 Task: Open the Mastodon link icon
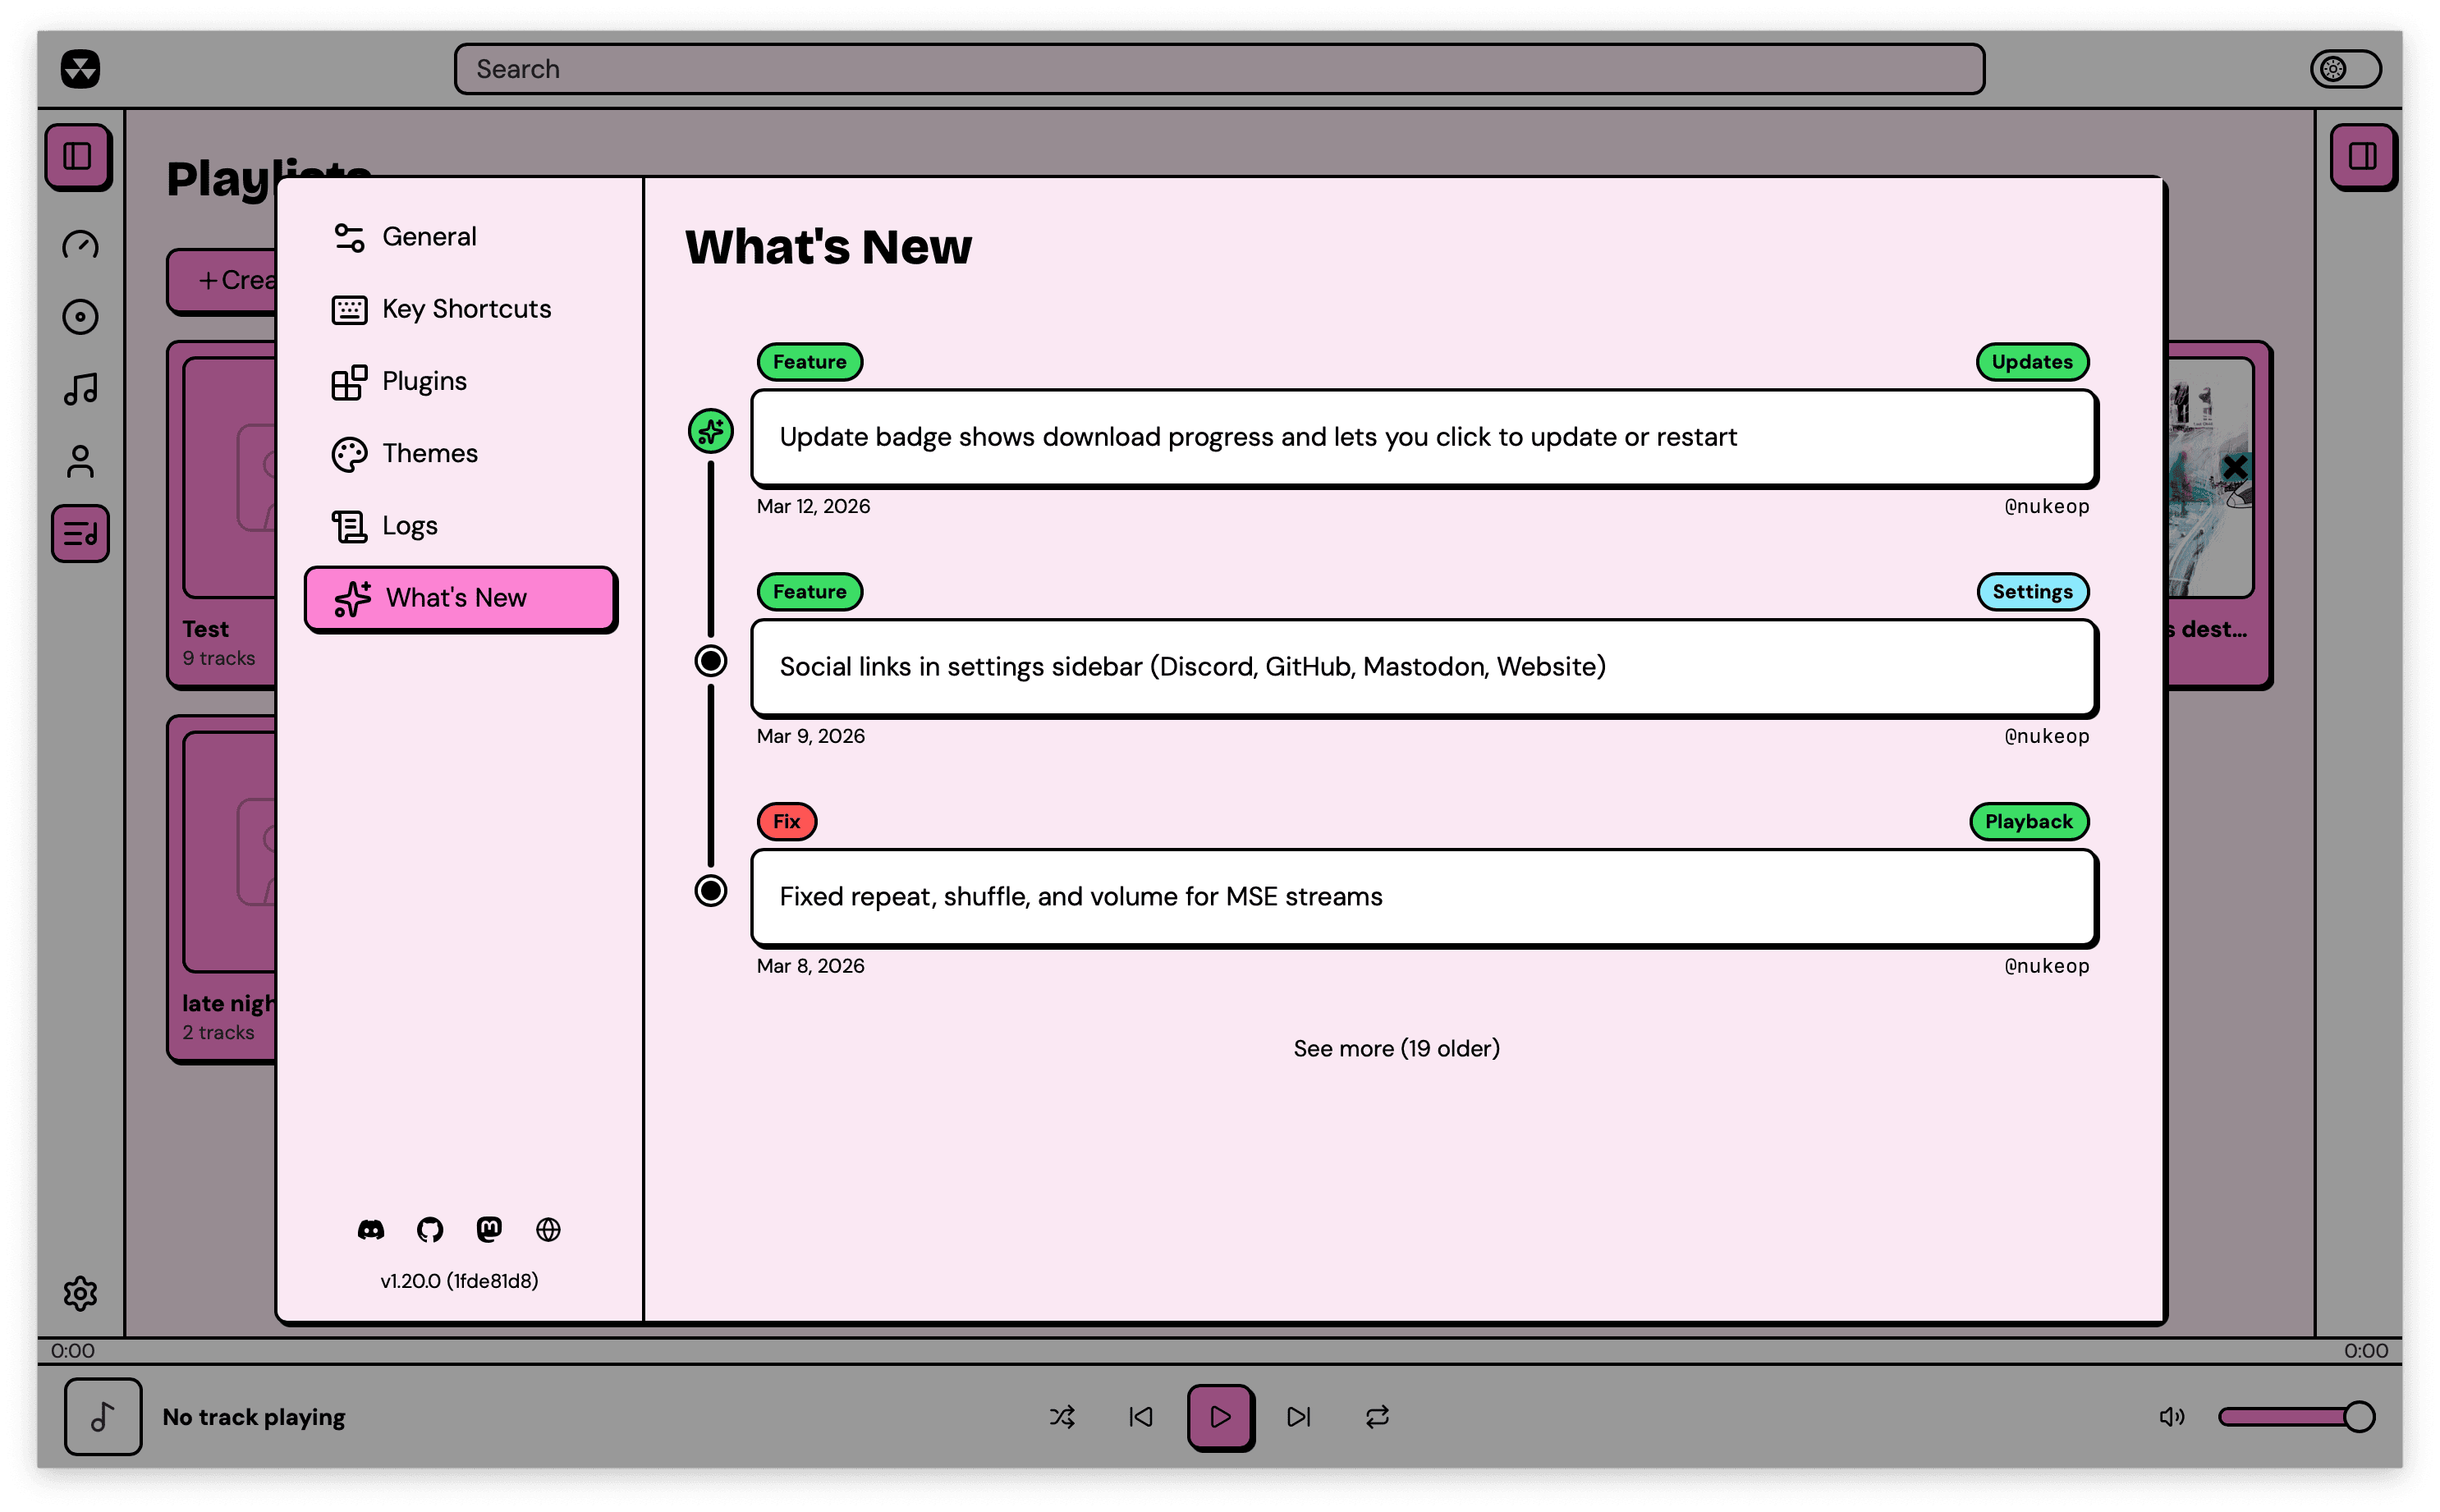coord(489,1229)
